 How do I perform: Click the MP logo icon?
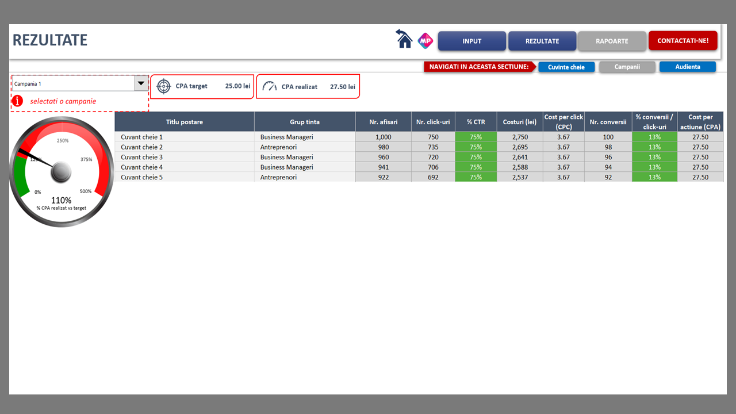tap(425, 40)
